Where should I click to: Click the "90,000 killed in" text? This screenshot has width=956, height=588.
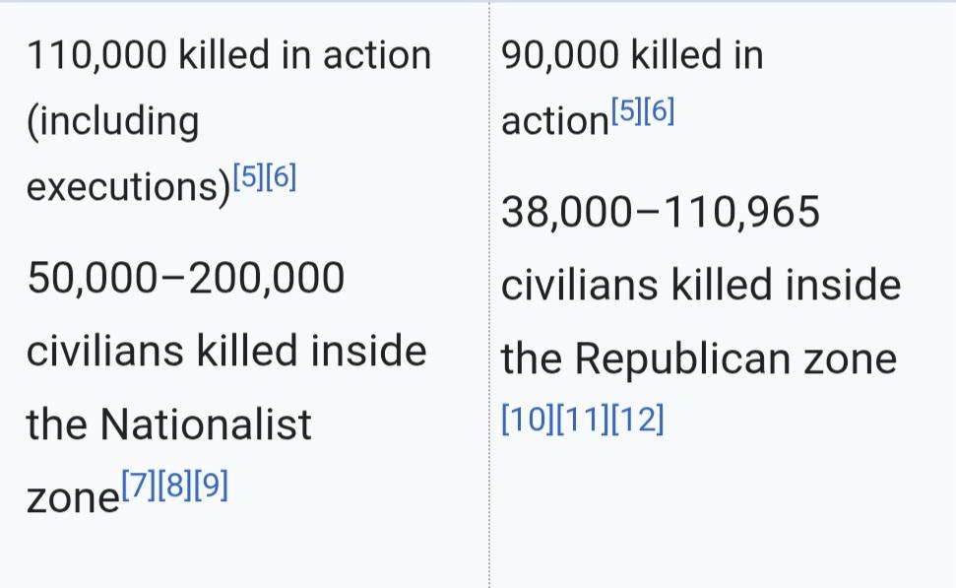632,55
